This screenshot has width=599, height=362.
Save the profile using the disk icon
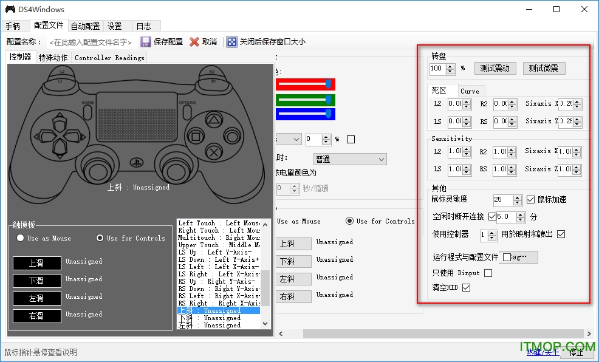tap(146, 41)
